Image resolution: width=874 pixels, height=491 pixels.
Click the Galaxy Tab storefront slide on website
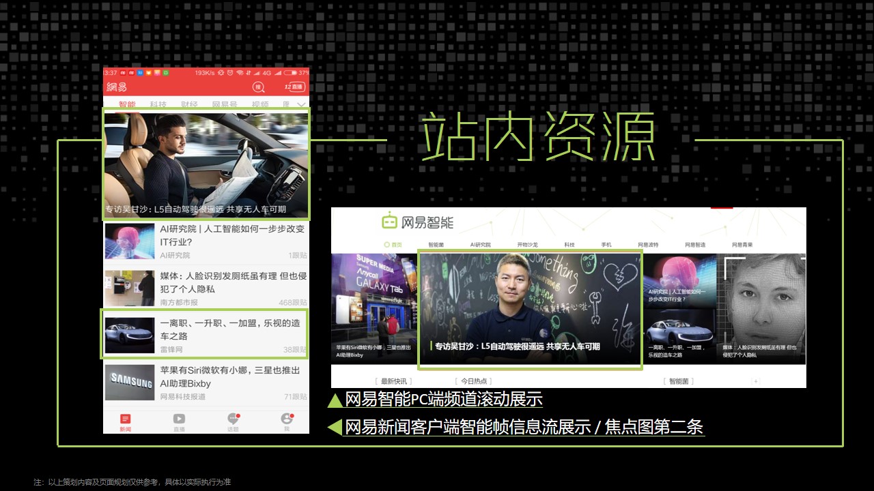point(374,308)
